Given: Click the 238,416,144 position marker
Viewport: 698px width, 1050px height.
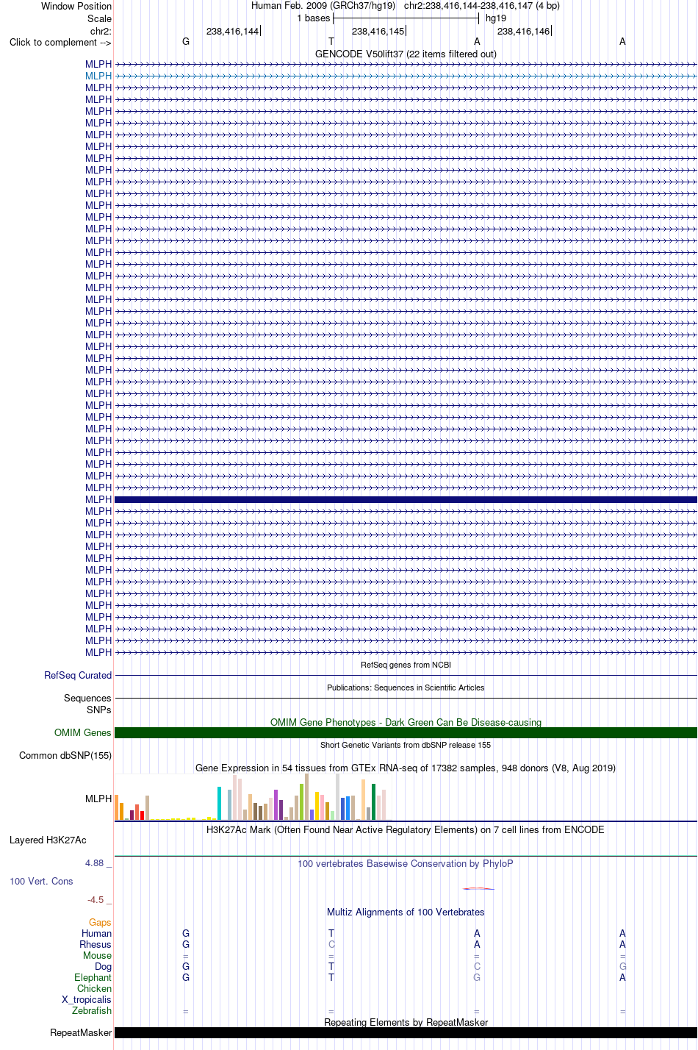Looking at the screenshot, I should tap(233, 31).
